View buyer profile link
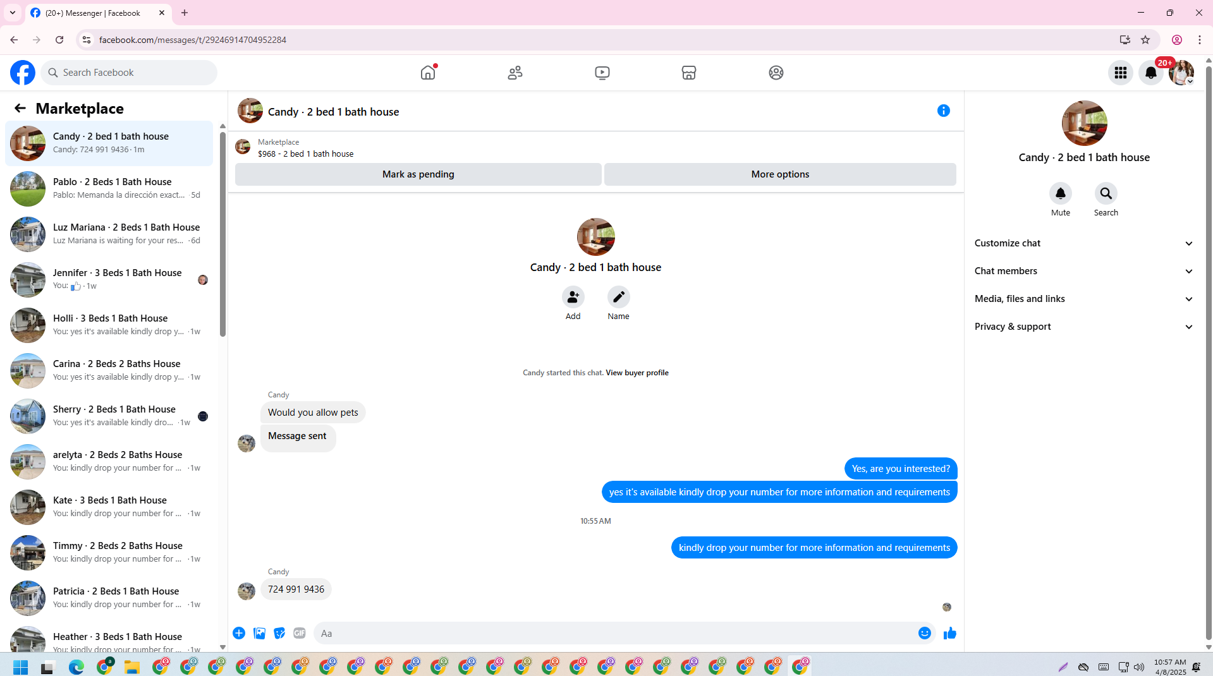This screenshot has height=676, width=1213. 637,373
